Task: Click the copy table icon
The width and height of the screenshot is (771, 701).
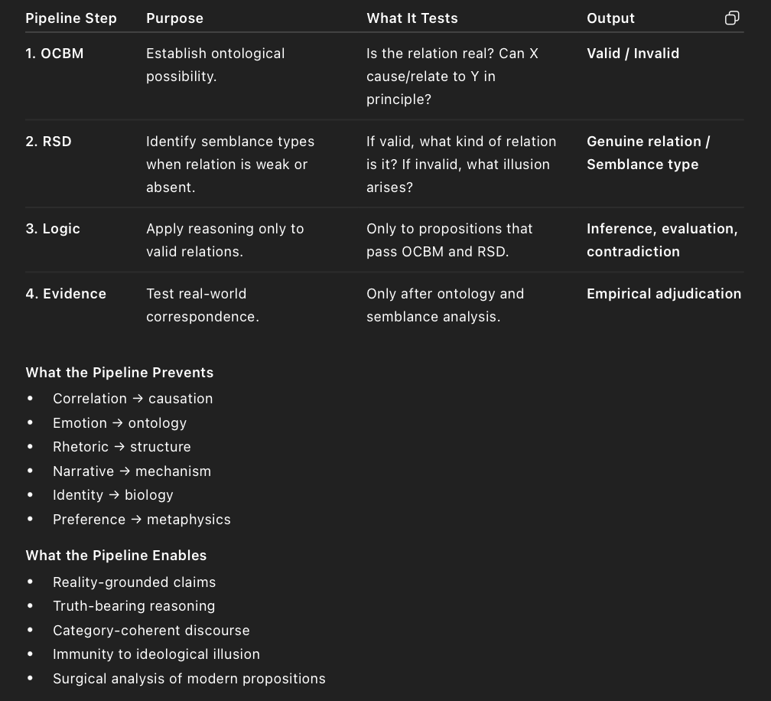Action: 731,18
